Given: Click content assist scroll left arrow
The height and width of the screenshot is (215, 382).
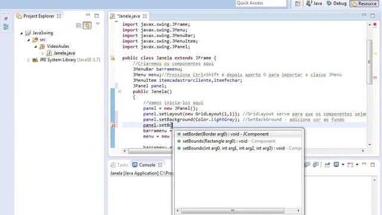Looking at the screenshot, I should tap(178, 210).
